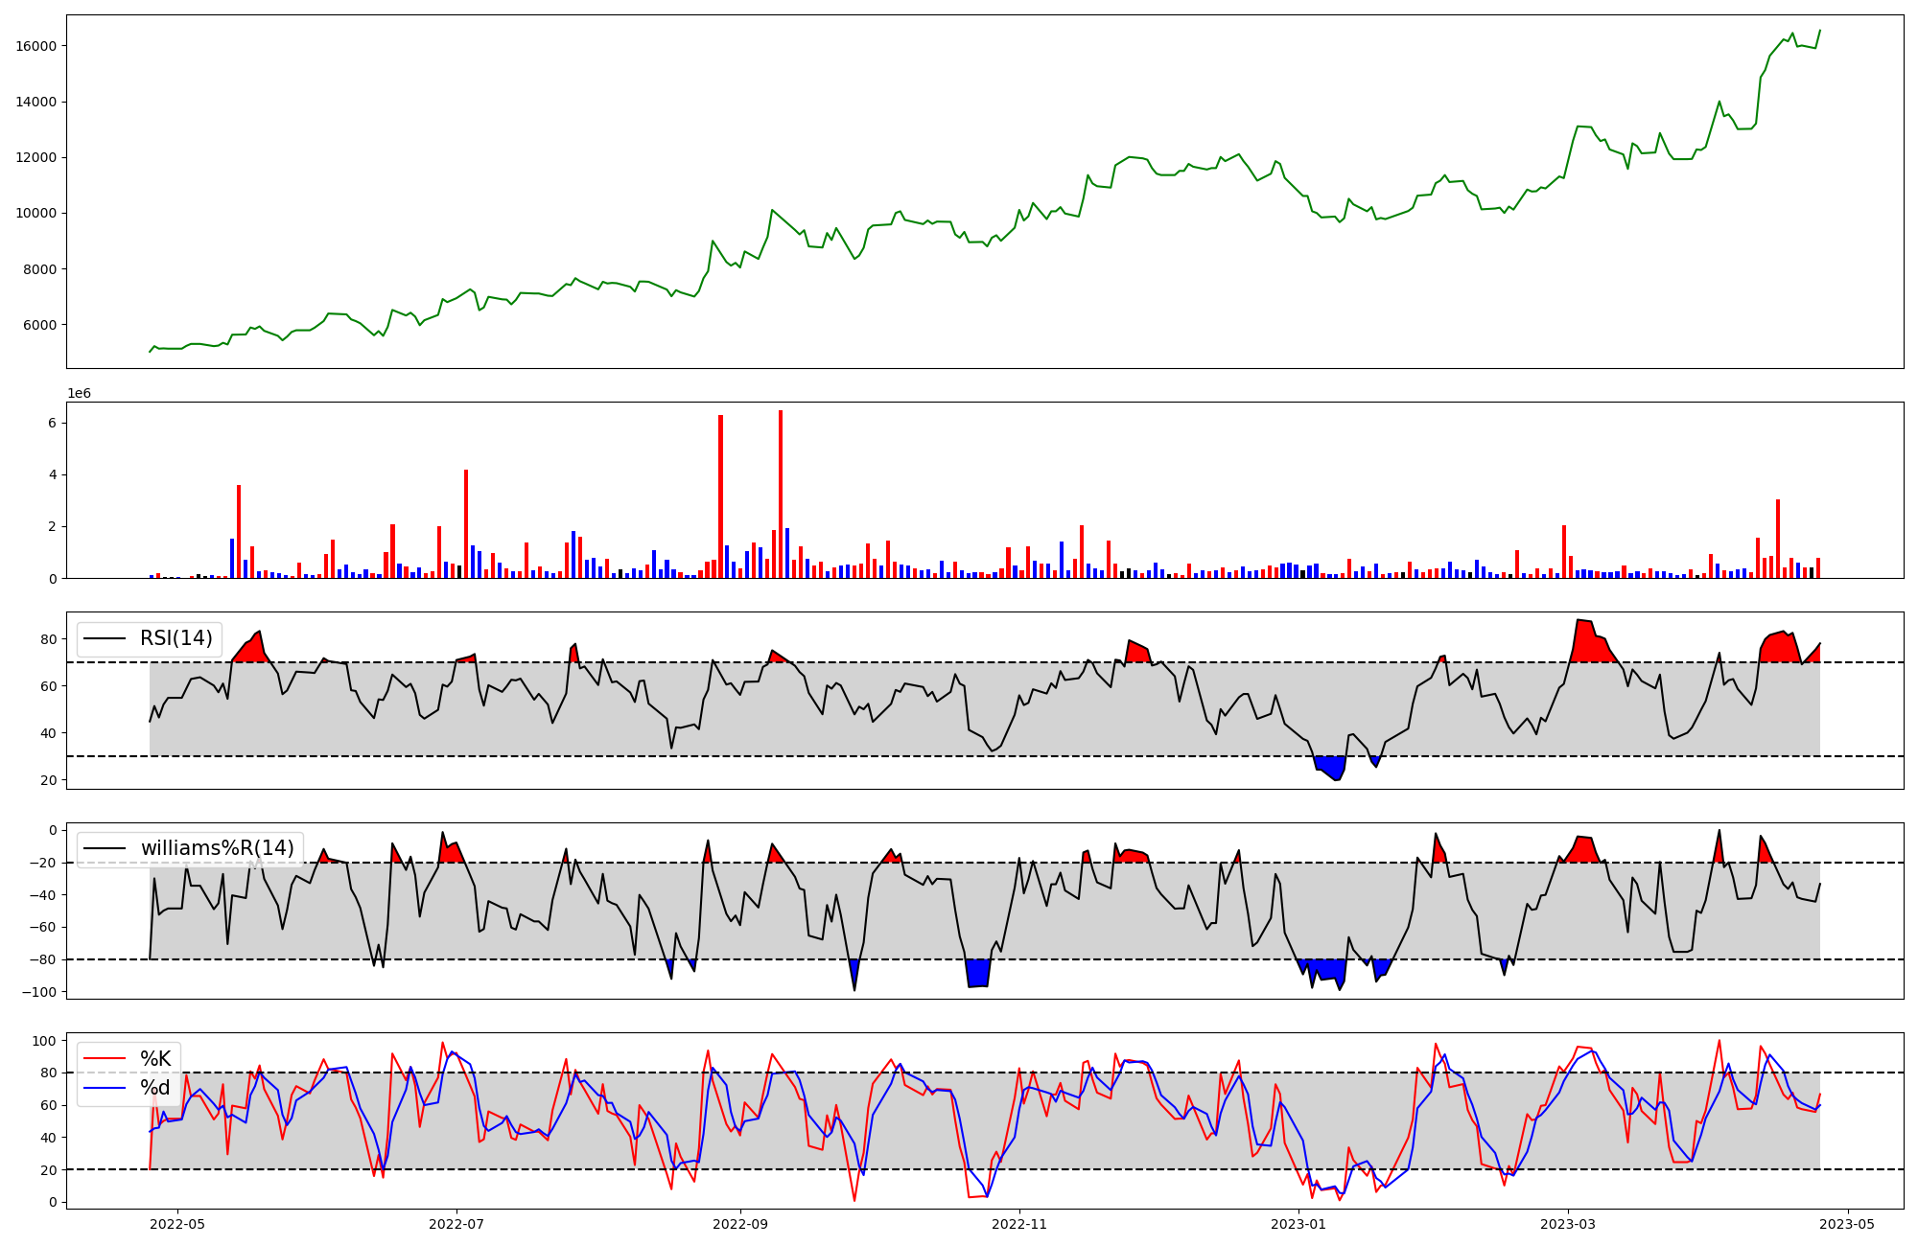
Task: Click the blue line sample beside %d
Action: coord(106,1088)
